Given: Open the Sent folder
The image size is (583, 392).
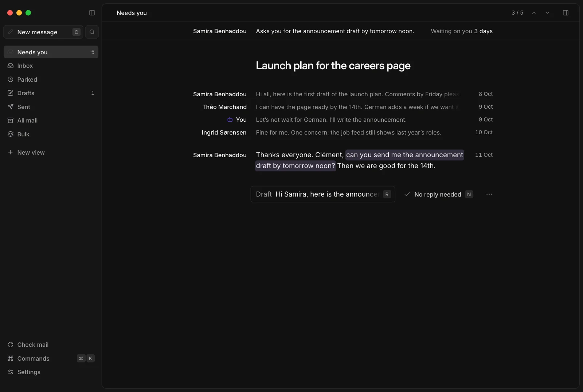Looking at the screenshot, I should [51, 107].
